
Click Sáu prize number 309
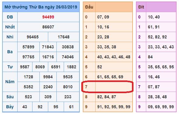point(48,97)
